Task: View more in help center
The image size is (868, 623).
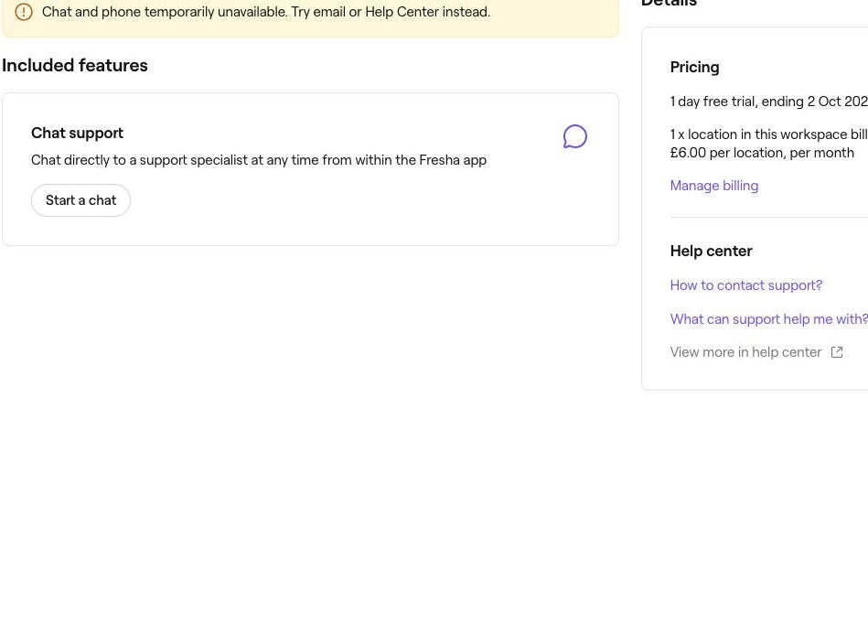Action: (x=745, y=352)
